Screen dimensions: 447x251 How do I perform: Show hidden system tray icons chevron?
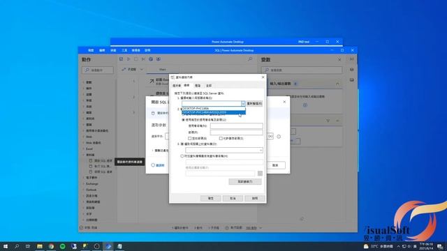tap(398, 246)
